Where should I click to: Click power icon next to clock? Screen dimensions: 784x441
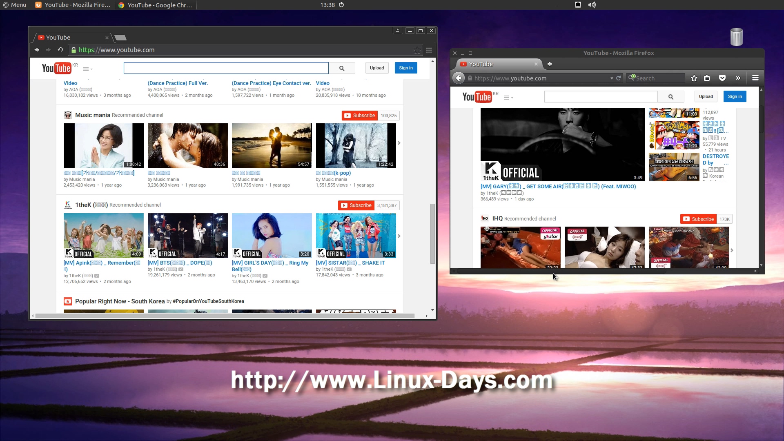[x=341, y=5]
